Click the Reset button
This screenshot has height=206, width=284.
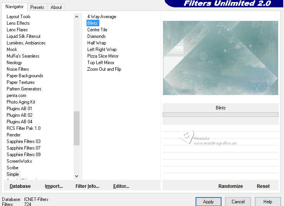coord(263,186)
